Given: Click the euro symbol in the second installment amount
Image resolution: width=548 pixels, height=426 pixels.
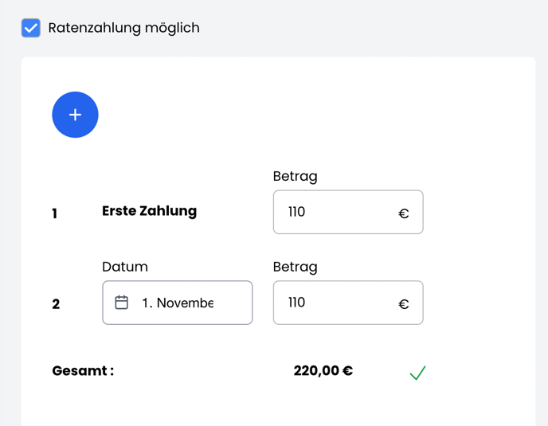Looking at the screenshot, I should [403, 303].
